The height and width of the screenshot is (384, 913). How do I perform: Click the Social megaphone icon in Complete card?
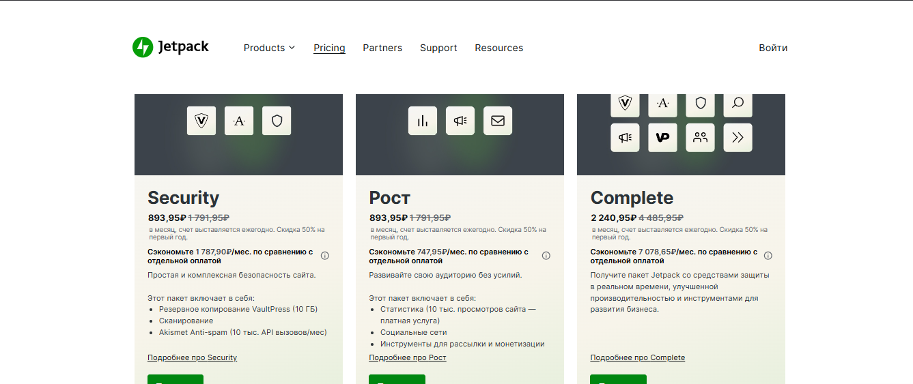tap(625, 137)
